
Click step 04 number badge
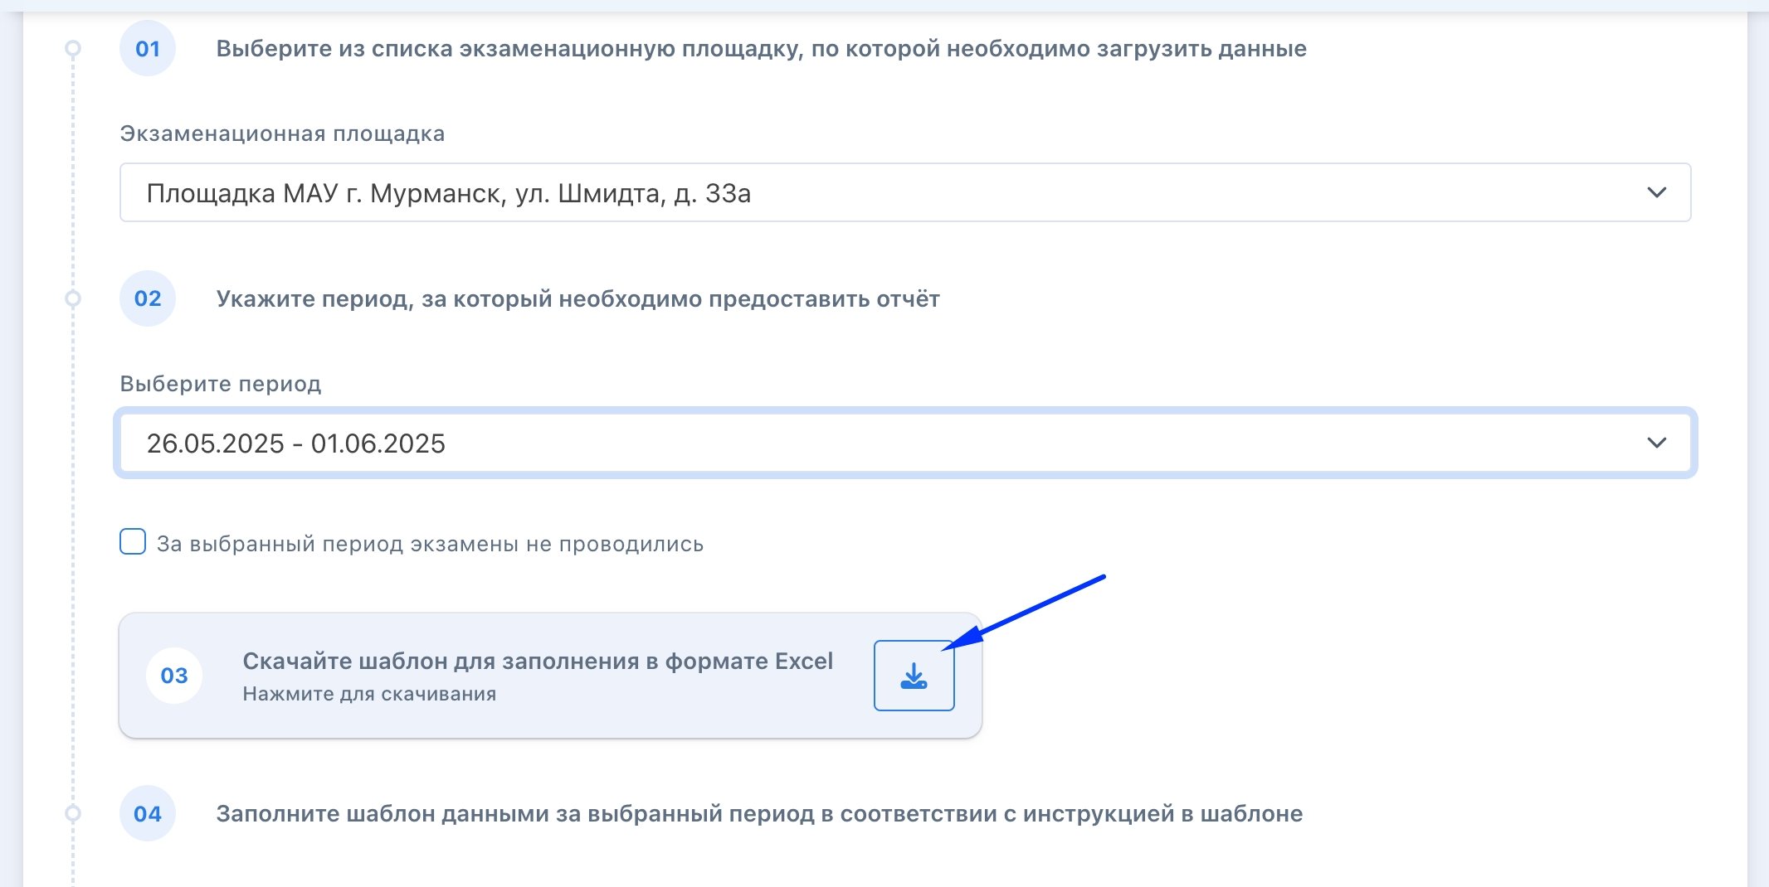click(148, 813)
